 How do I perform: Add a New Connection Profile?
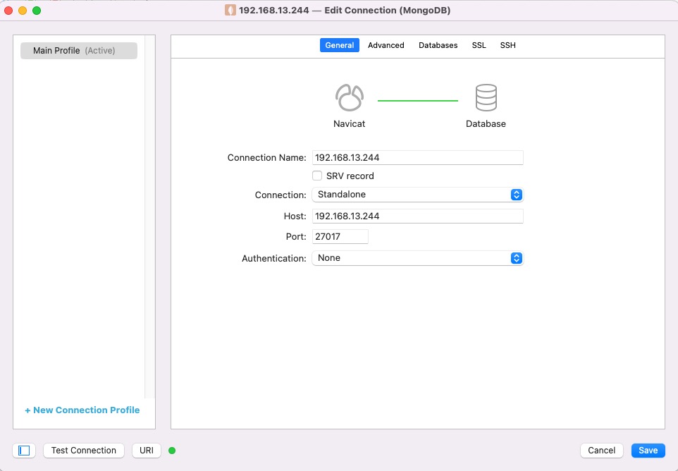coord(82,410)
